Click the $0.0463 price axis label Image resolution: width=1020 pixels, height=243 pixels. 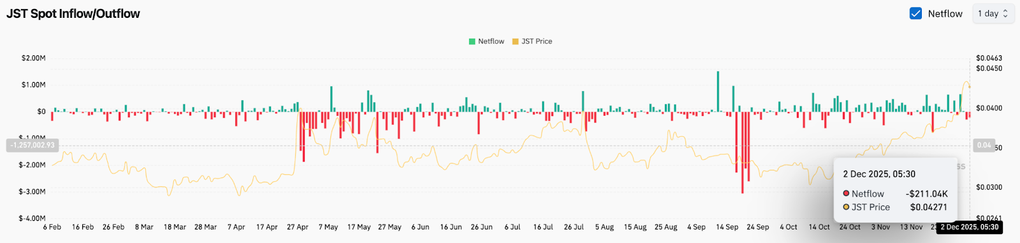point(989,58)
